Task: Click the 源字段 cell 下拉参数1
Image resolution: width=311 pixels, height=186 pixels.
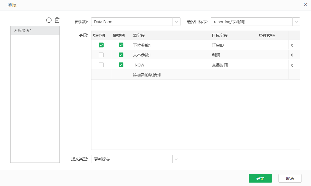Action: [x=142, y=45]
